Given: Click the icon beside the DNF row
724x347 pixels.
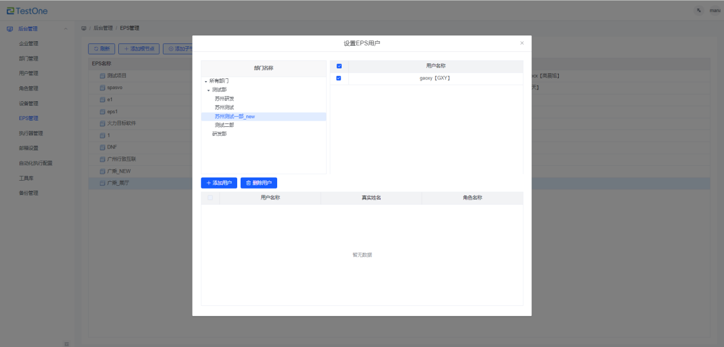Looking at the screenshot, I should (102, 147).
